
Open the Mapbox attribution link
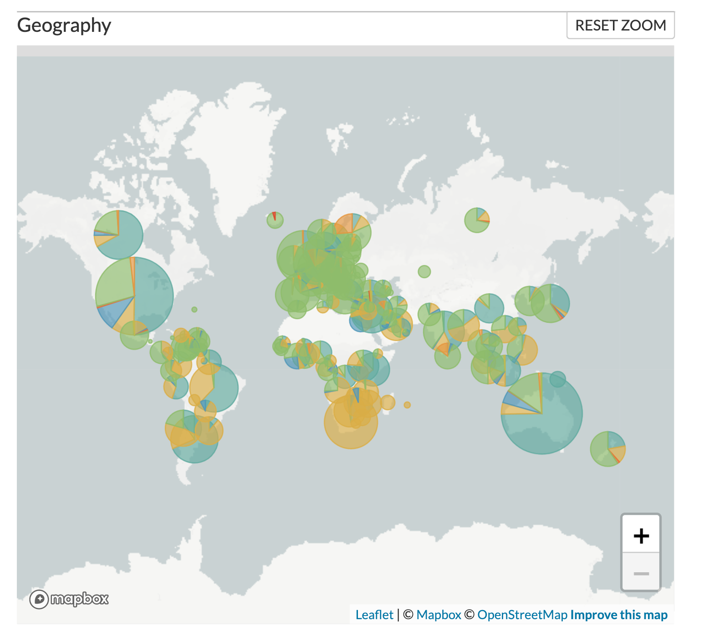[439, 615]
